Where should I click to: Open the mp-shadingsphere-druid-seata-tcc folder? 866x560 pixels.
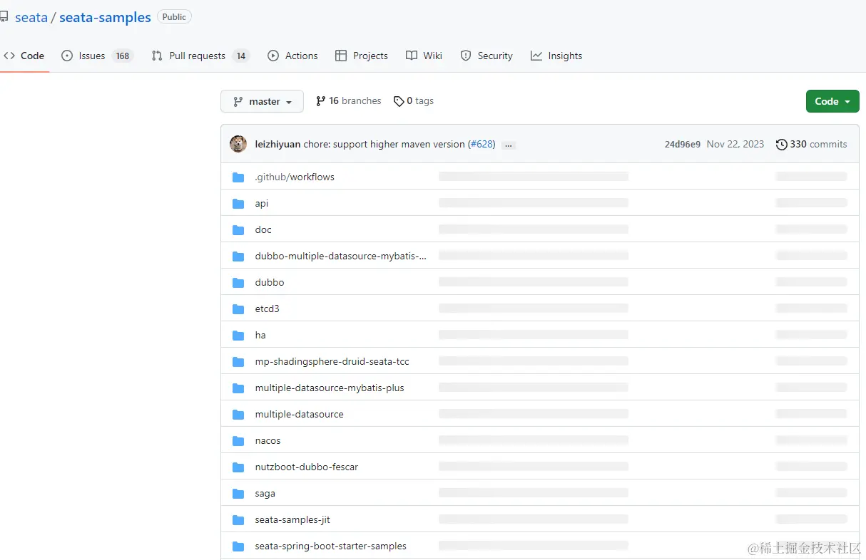point(332,361)
